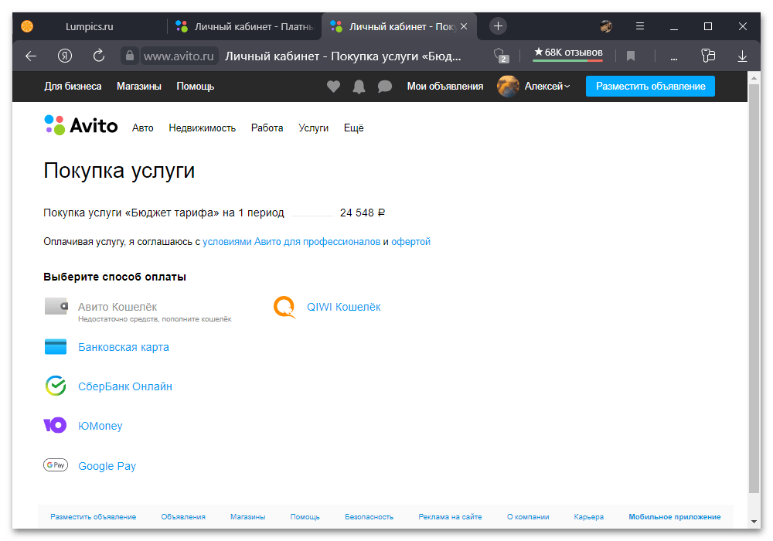Click the Avito logo

81,126
